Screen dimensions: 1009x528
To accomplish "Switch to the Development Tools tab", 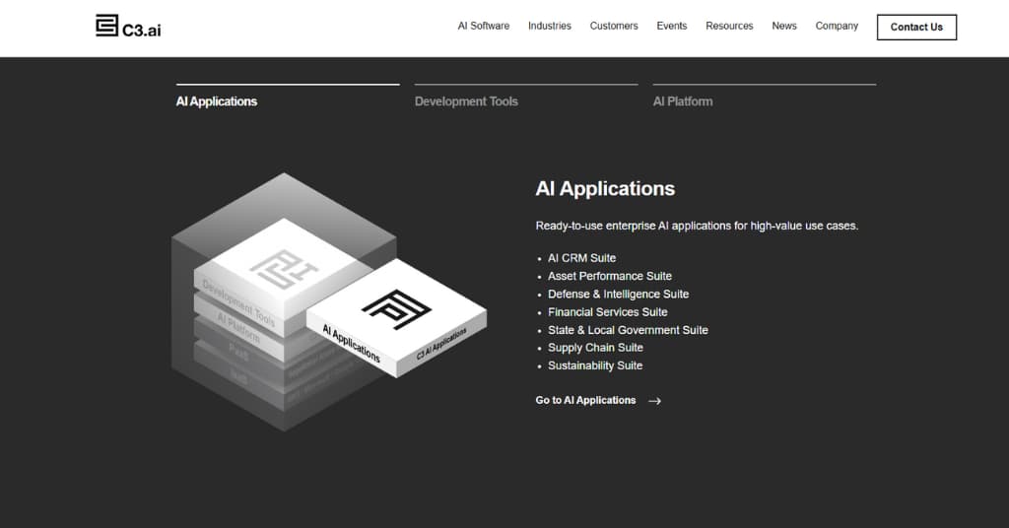I will tap(466, 100).
